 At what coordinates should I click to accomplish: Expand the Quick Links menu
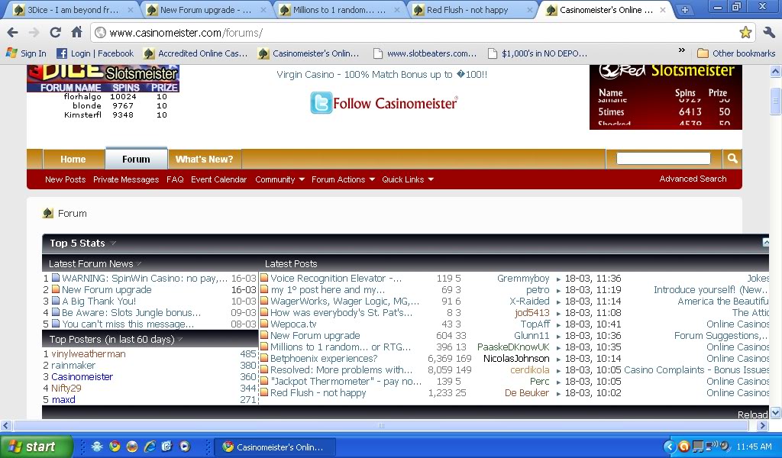point(408,179)
